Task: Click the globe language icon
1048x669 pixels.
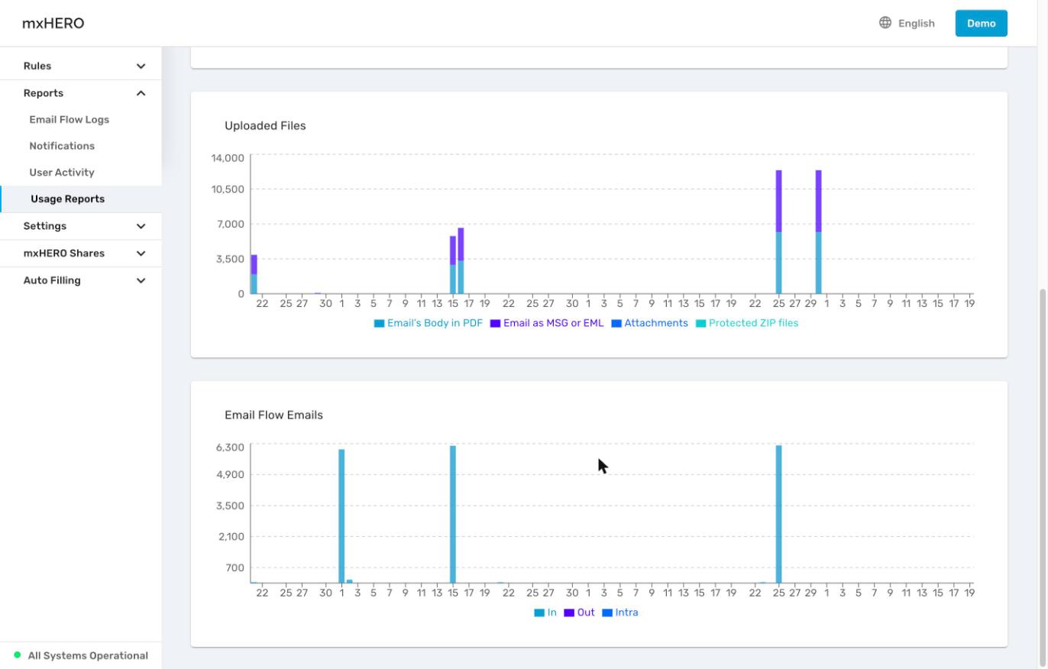Action: click(x=885, y=23)
